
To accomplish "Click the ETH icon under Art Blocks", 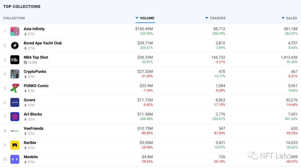I will [25, 120].
